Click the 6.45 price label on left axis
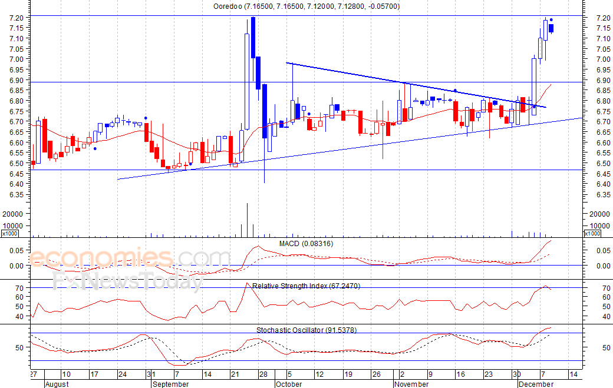 pyautogui.click(x=17, y=174)
